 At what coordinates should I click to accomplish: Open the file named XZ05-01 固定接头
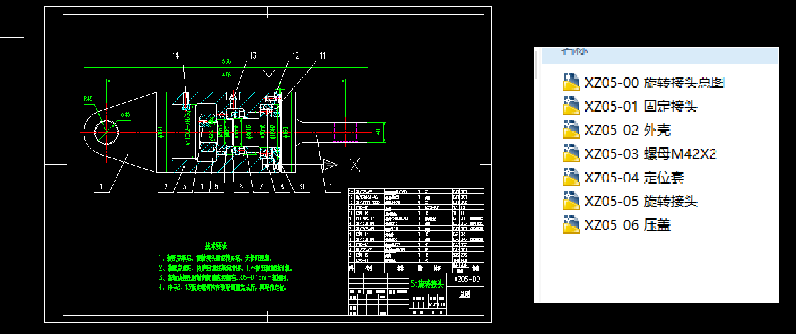click(x=640, y=106)
